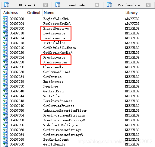Open the Pseudocode-A tab
Screen dimensions: 155x147
[129, 5]
